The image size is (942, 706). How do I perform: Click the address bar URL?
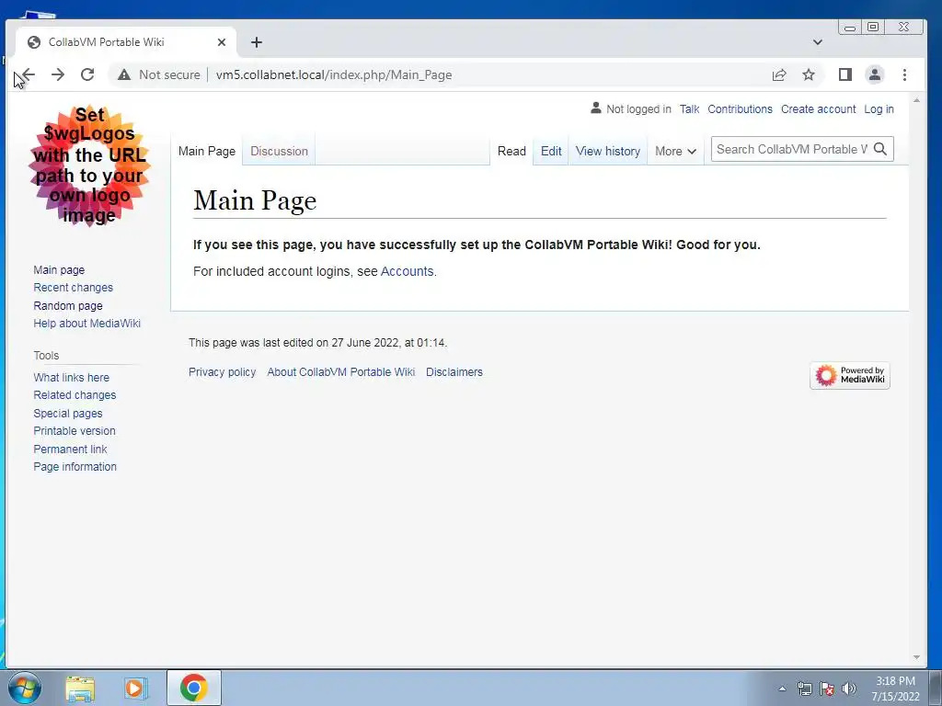(334, 75)
